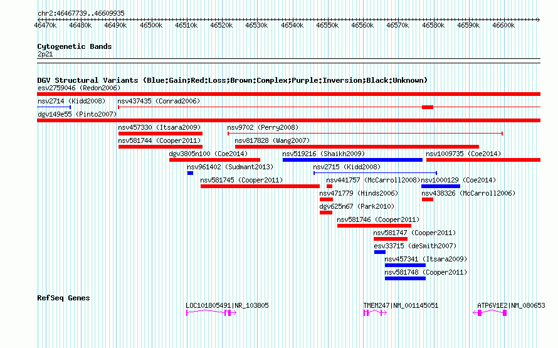The height and width of the screenshot is (348, 558).
Task: Select the ATP6V1E2|NM_080653 gene label
Action: pos(511,305)
